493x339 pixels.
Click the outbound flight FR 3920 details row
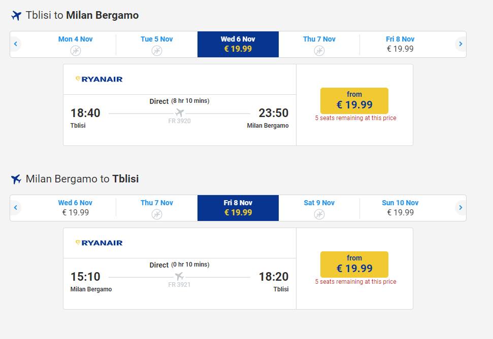[180, 120]
